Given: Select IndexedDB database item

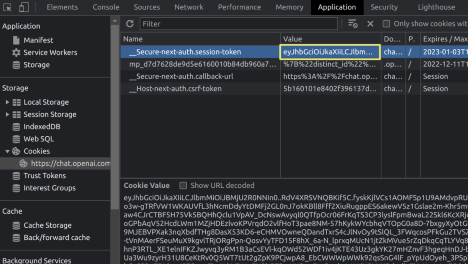Looking at the screenshot, I should 42,127.
